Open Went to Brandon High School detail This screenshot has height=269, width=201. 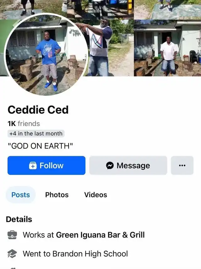tap(75, 254)
